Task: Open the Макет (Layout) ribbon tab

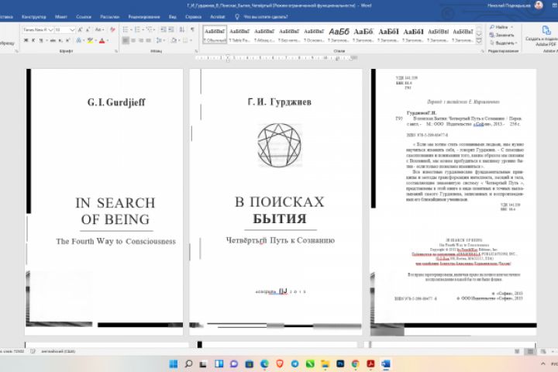Action: coord(61,17)
